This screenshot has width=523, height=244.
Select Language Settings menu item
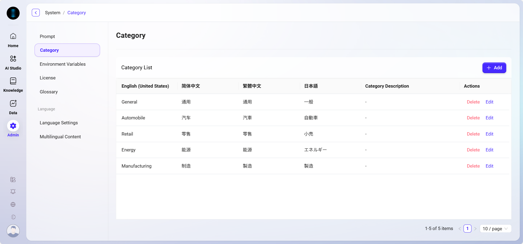[x=59, y=123]
